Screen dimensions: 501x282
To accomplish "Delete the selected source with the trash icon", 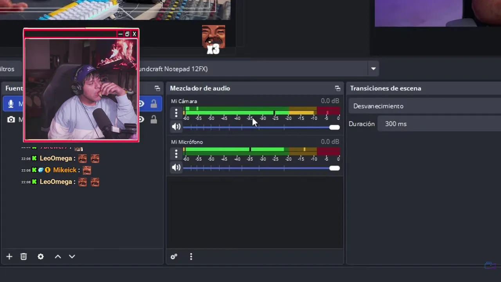I will coord(23,257).
